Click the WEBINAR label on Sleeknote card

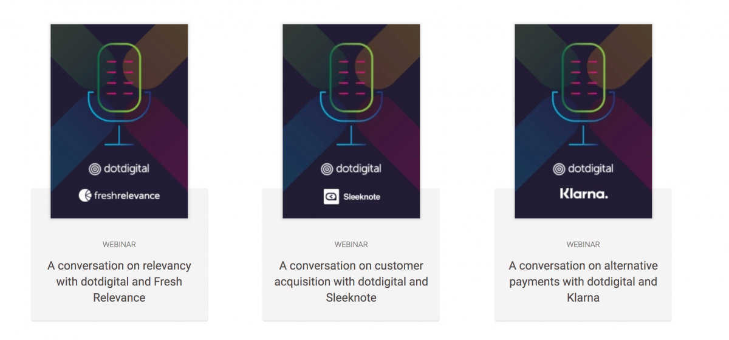pos(351,245)
